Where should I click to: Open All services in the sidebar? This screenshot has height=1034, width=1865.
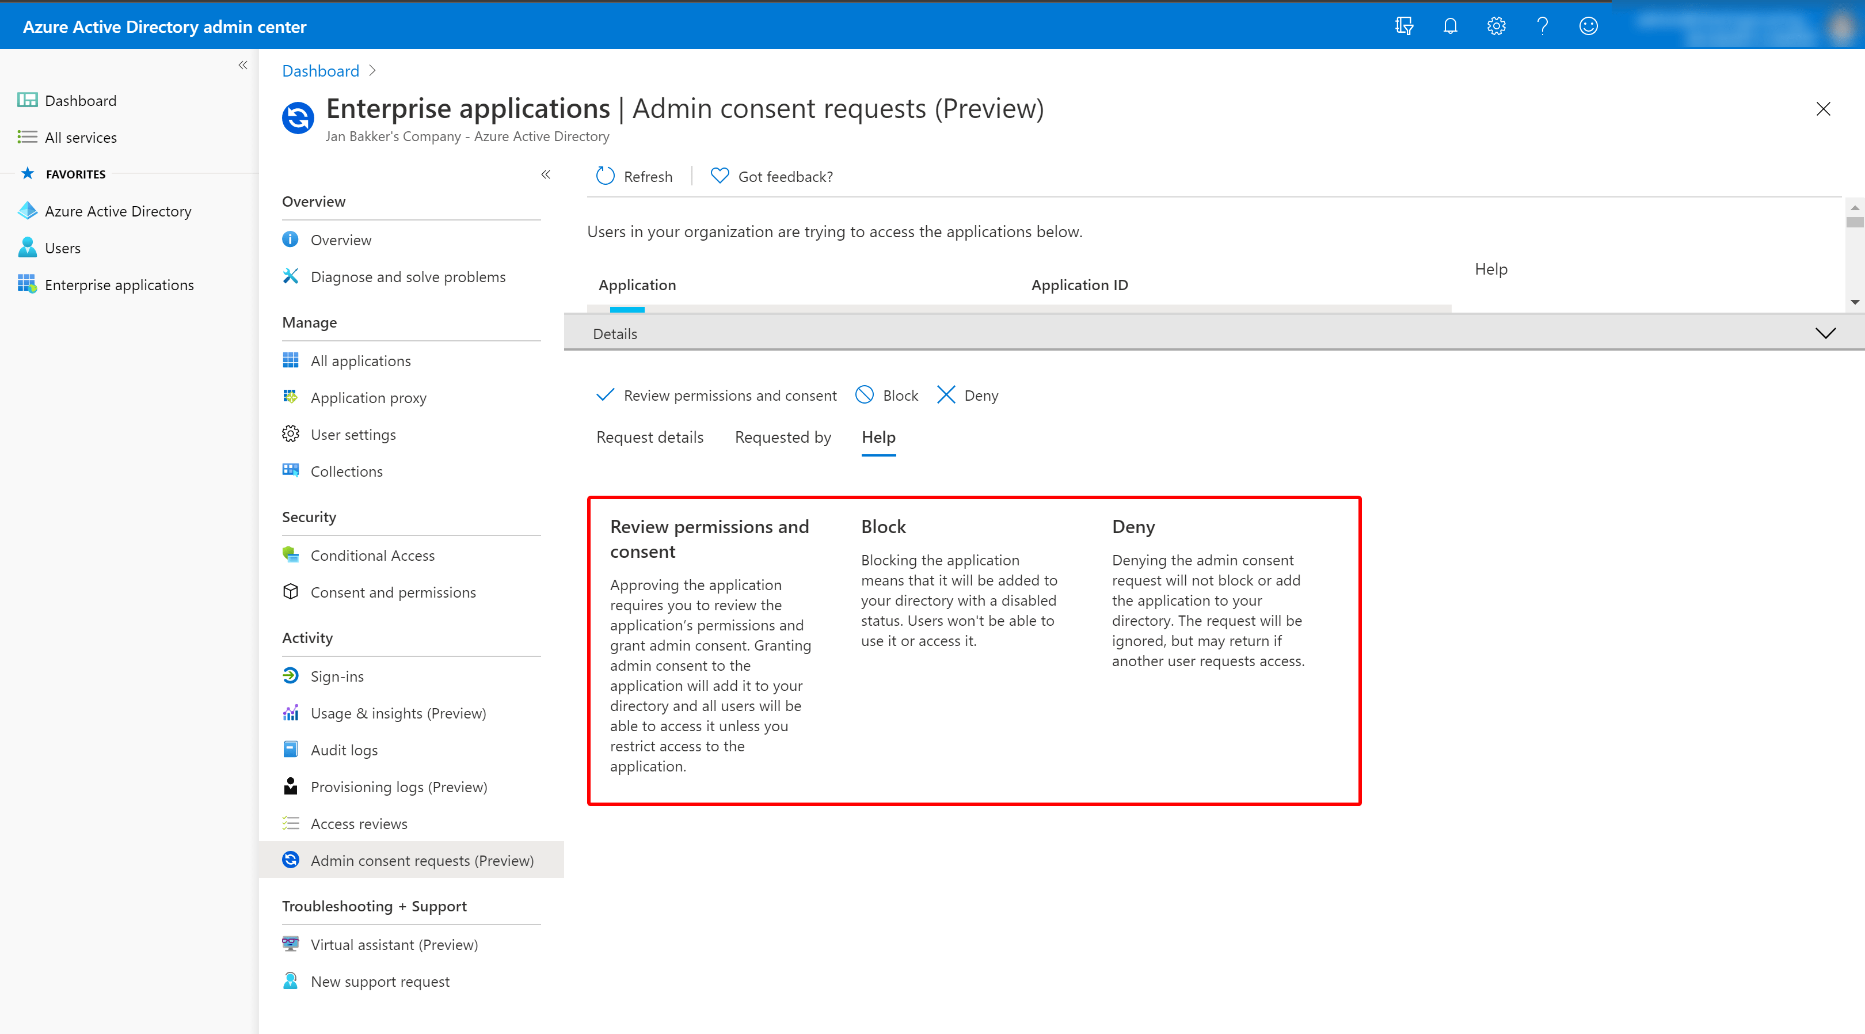click(x=81, y=138)
